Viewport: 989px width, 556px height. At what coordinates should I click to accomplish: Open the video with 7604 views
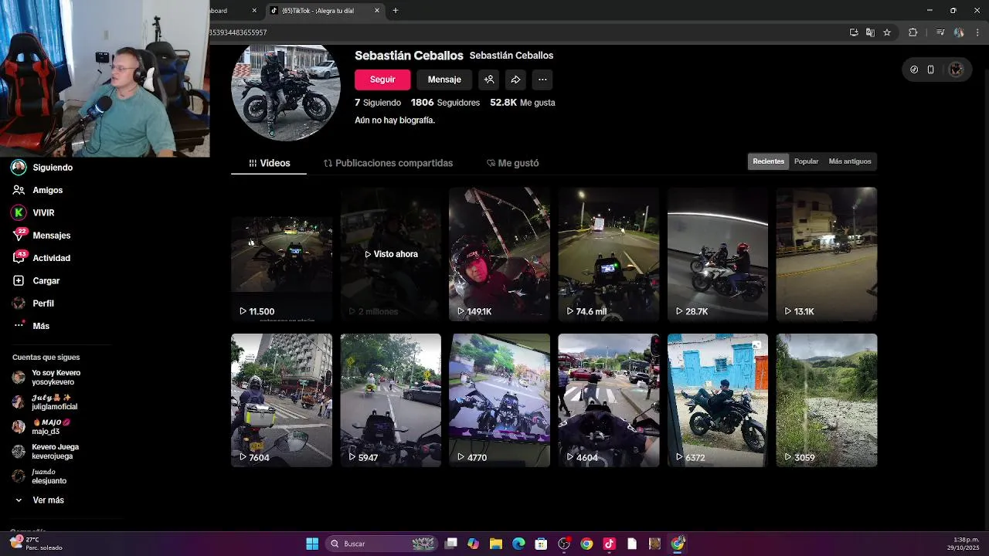pos(281,400)
